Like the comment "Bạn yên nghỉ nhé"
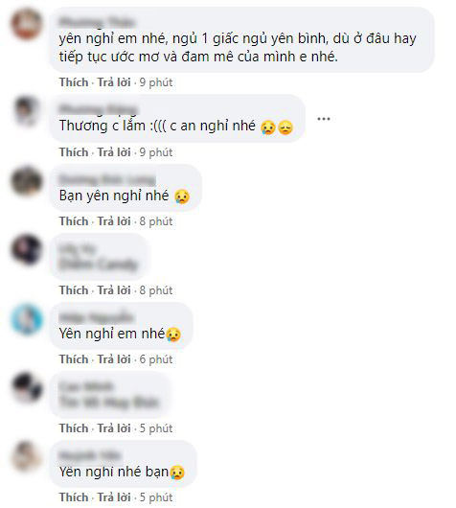Image resolution: width=456 pixels, height=508 pixels. [x=74, y=221]
